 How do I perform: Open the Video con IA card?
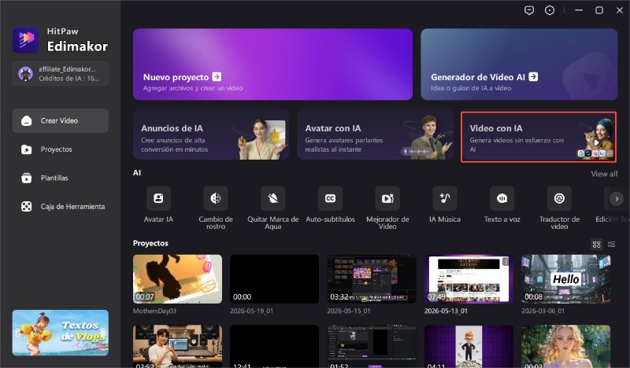click(539, 137)
